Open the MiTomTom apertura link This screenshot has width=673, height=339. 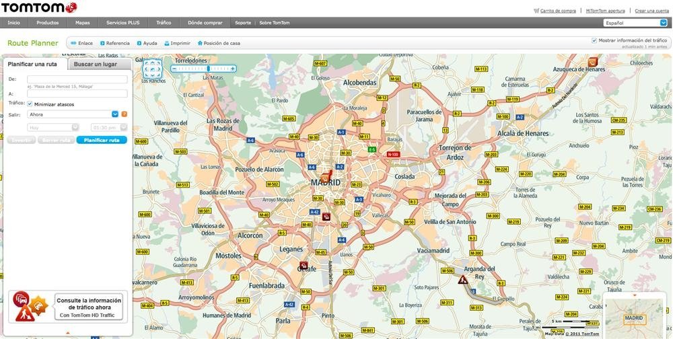pyautogui.click(x=604, y=11)
